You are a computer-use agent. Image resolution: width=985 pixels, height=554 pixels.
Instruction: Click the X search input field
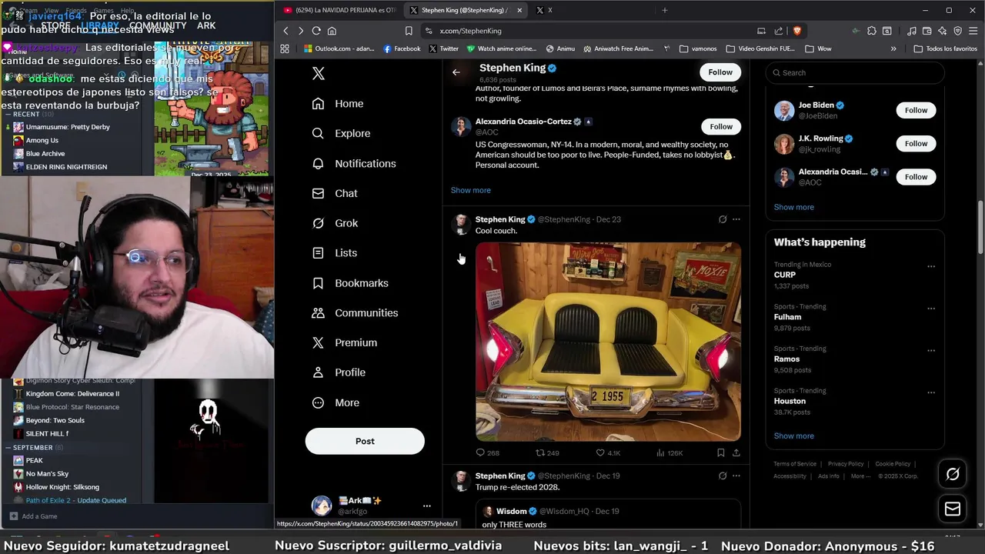[x=855, y=73]
